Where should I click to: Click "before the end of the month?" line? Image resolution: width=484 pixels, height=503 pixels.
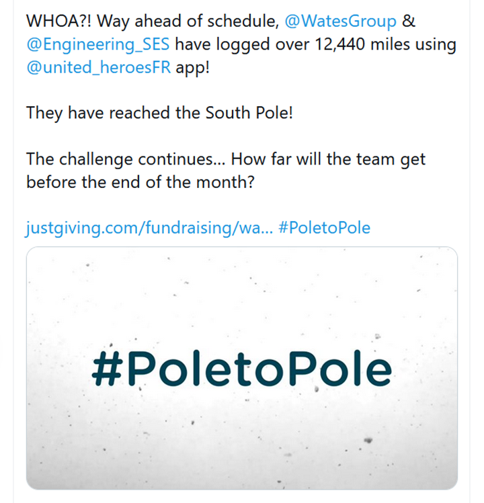(140, 182)
